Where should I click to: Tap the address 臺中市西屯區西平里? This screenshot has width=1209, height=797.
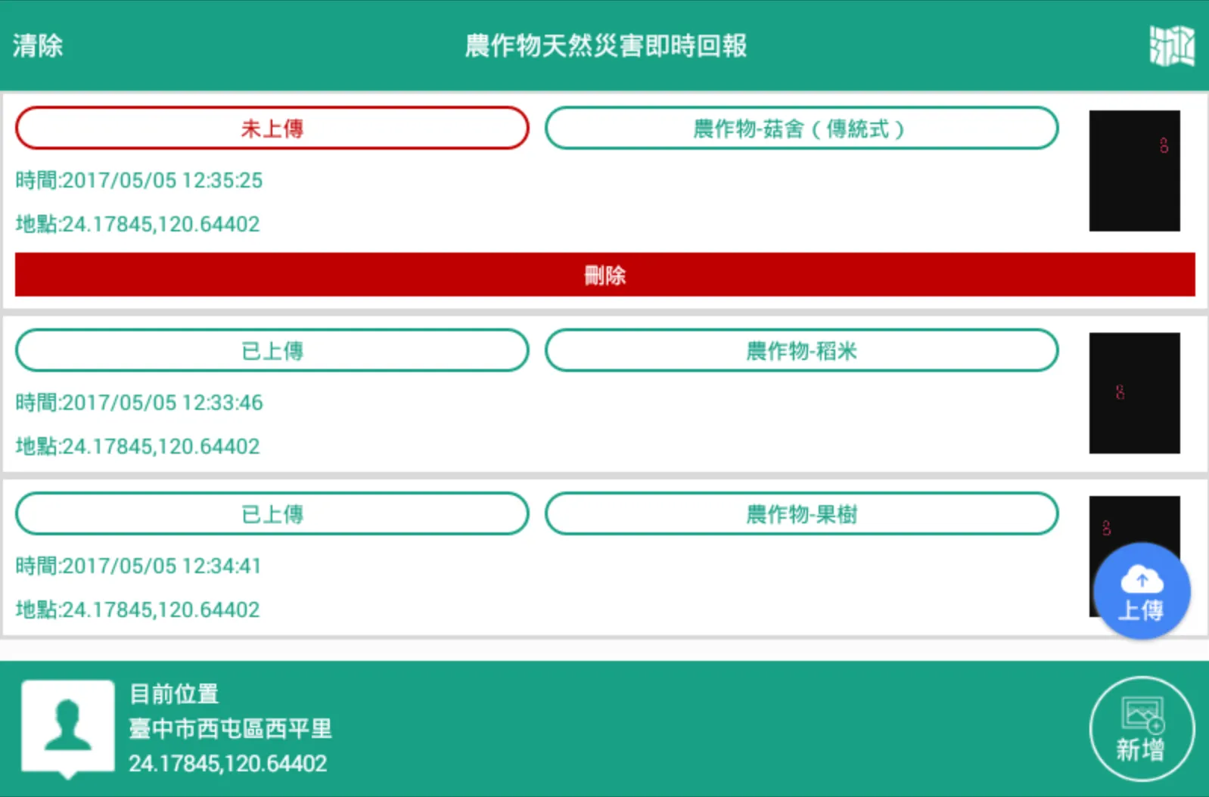(231, 729)
